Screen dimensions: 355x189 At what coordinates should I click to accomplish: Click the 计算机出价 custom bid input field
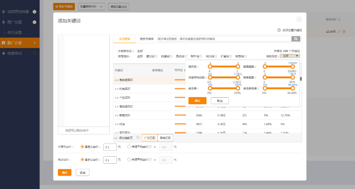(x=110, y=147)
